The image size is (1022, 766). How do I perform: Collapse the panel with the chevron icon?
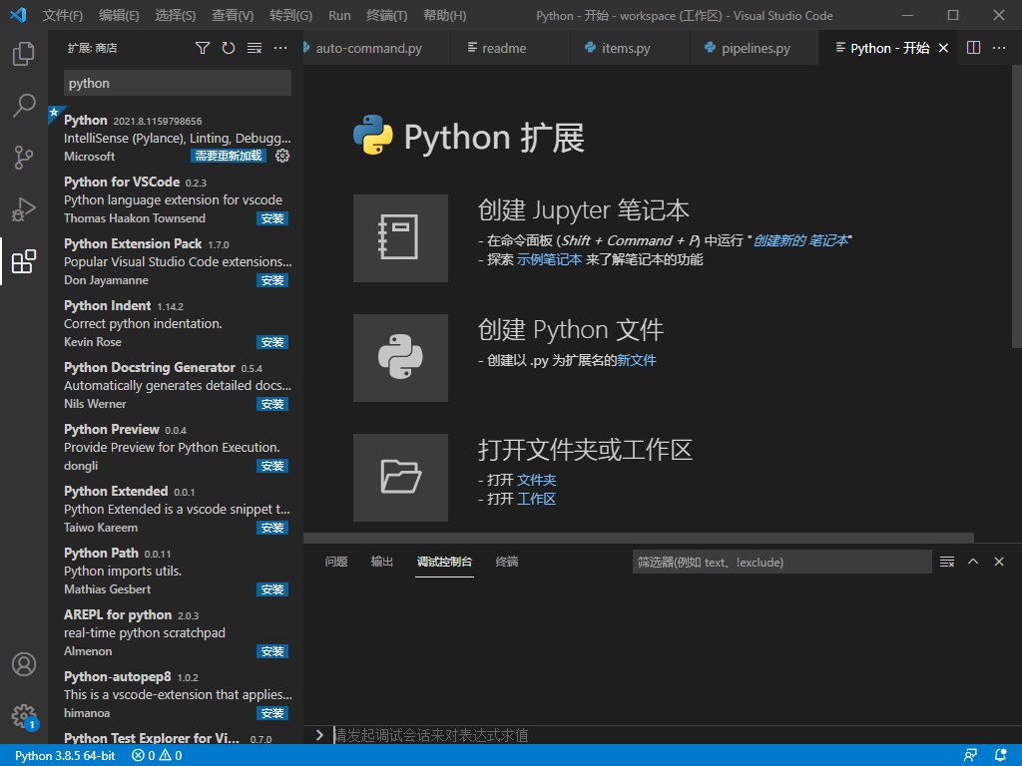[x=973, y=561]
